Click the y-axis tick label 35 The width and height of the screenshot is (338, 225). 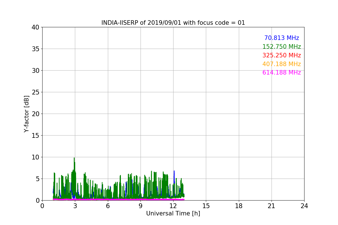[x=35, y=49]
